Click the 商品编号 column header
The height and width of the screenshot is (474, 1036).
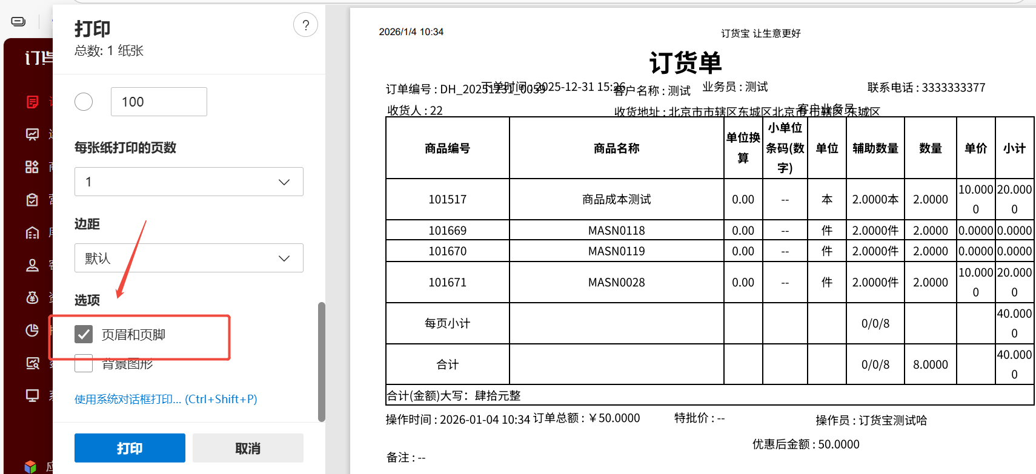448,148
